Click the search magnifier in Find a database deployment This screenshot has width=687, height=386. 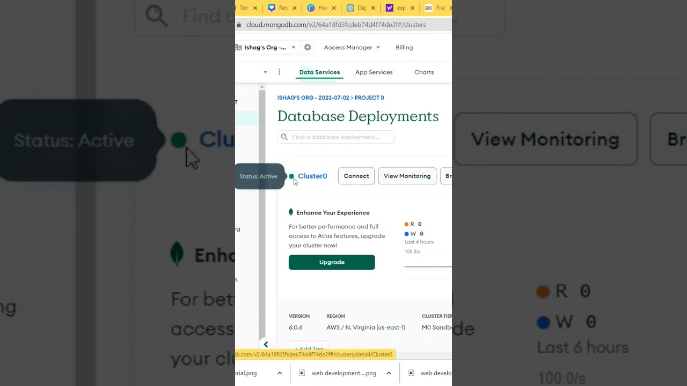[x=284, y=137]
